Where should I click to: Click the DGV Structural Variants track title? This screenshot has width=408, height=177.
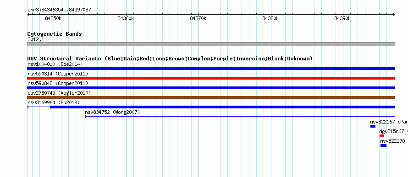tap(170, 59)
